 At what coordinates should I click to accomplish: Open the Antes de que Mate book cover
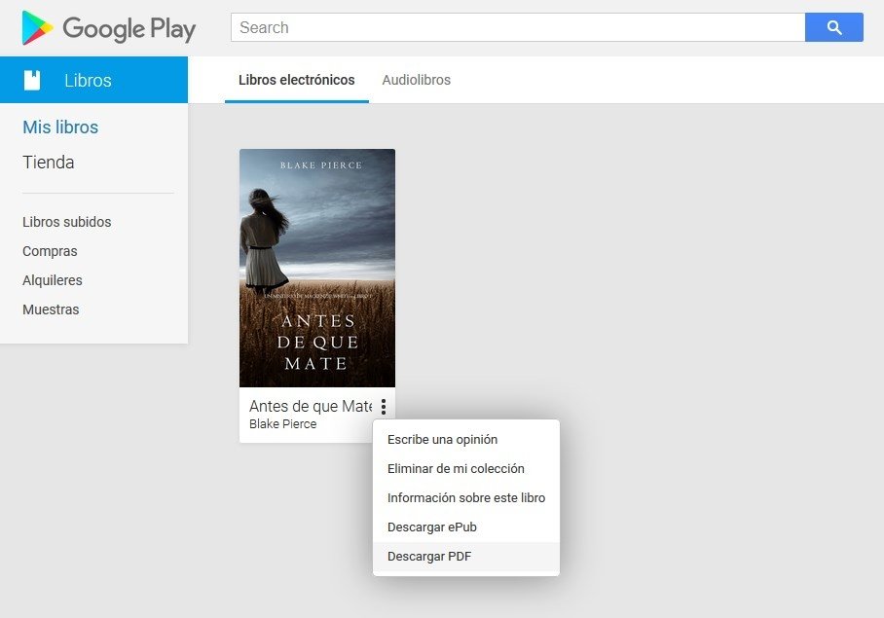pyautogui.click(x=317, y=269)
